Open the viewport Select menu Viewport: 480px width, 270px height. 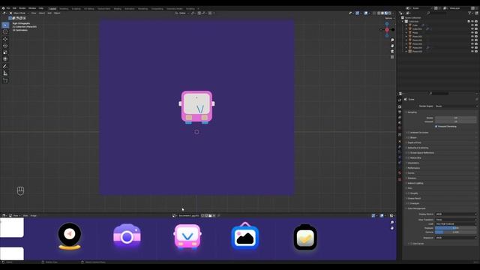coord(42,13)
